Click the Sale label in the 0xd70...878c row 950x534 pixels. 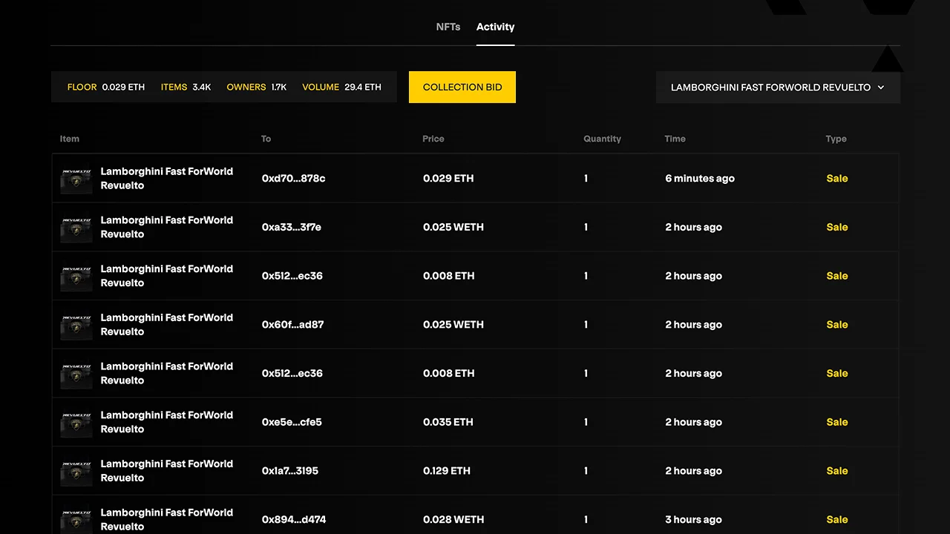click(837, 178)
